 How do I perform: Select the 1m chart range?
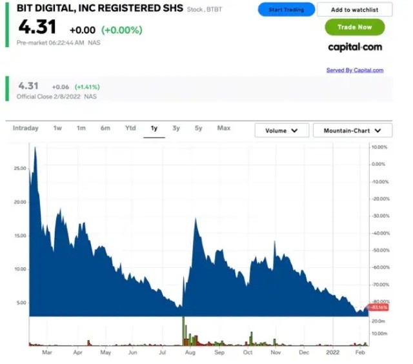[81, 128]
